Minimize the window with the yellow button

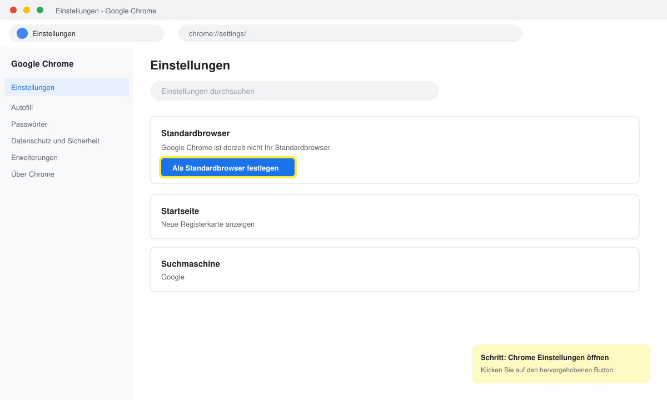(x=27, y=10)
